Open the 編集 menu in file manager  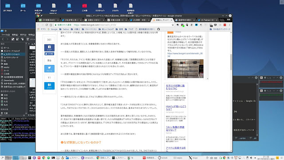15,35
